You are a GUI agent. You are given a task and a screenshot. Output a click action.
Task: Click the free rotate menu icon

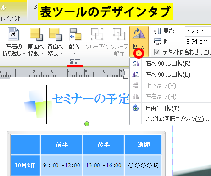pos(136,108)
